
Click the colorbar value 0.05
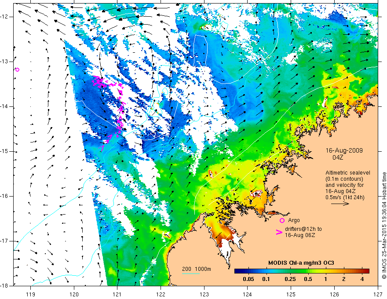click(x=248, y=279)
